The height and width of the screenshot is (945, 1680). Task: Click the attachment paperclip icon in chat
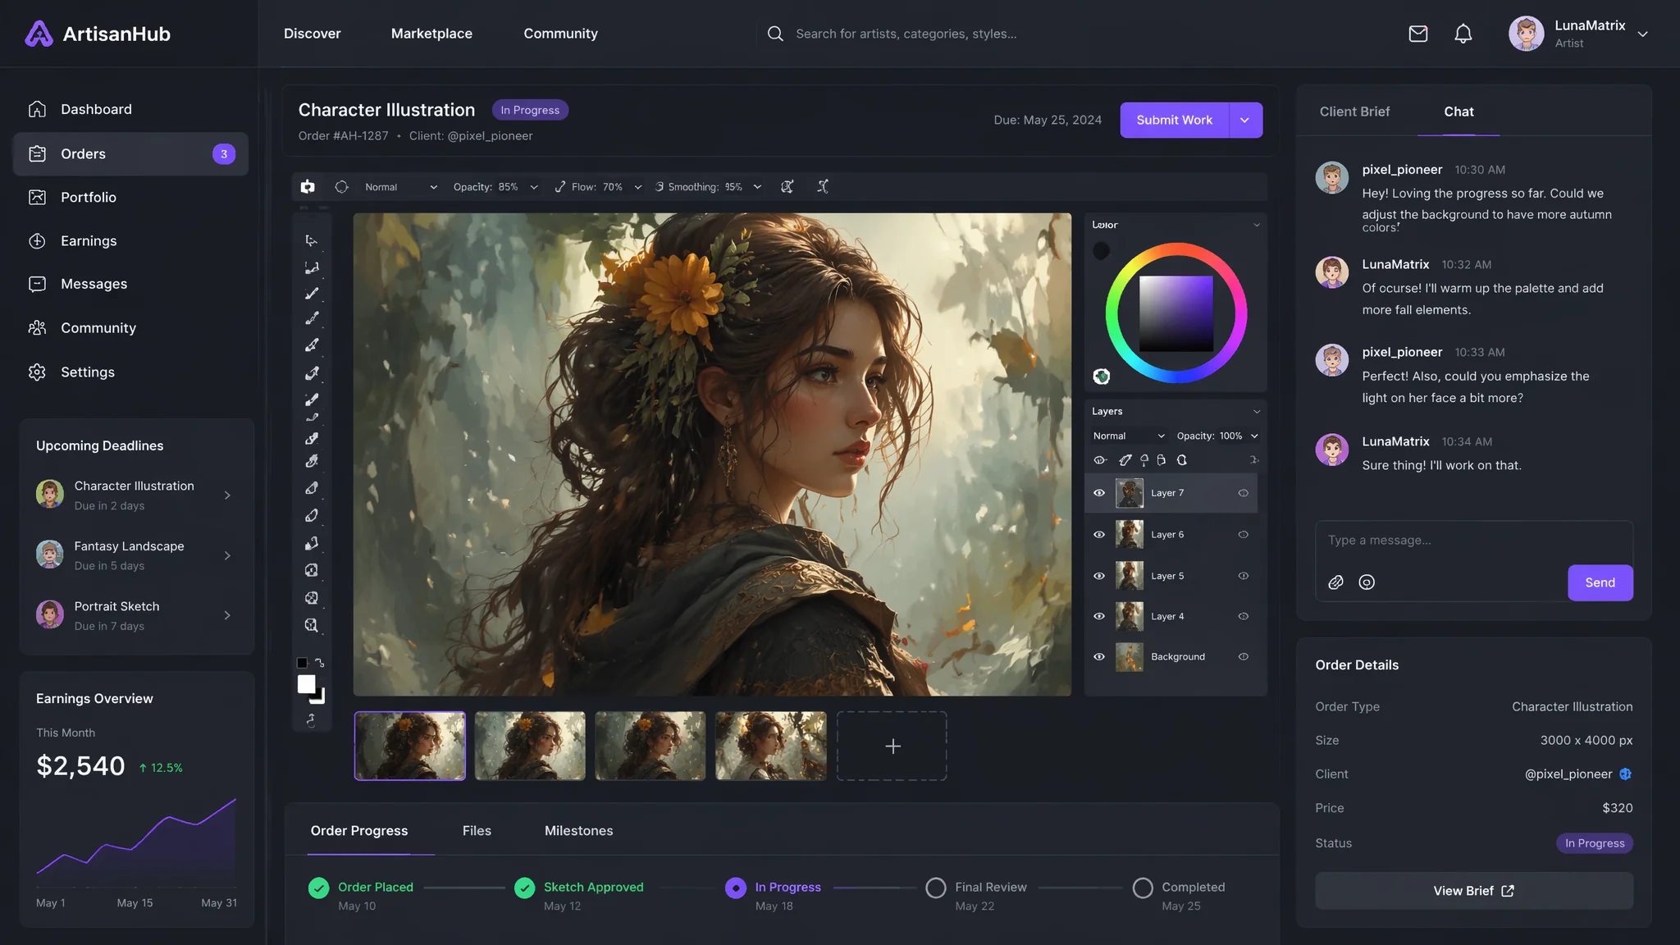pyautogui.click(x=1335, y=582)
